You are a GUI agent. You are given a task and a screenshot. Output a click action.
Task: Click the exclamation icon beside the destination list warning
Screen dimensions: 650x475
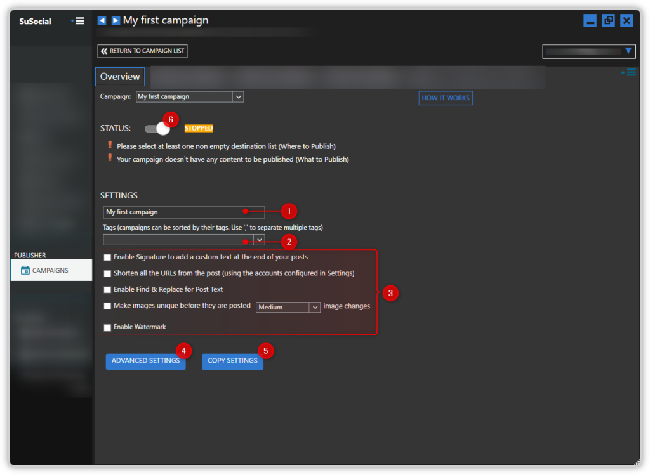point(110,145)
